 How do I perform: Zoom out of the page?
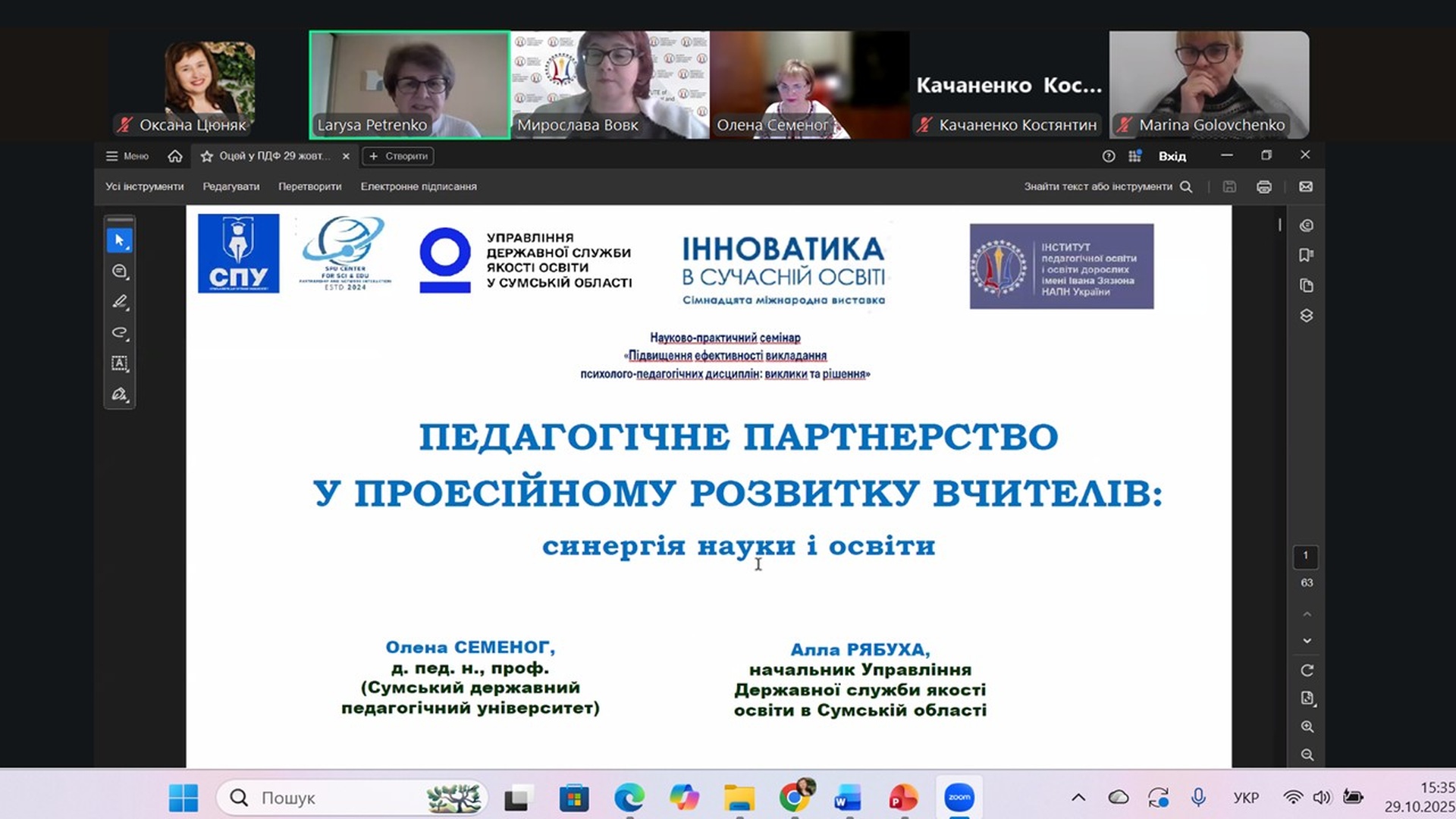point(1307,755)
